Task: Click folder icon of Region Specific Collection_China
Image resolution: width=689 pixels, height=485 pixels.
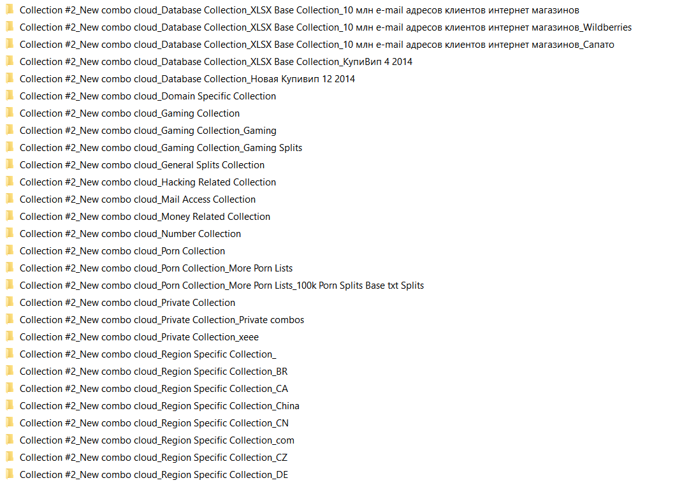Action: pyautogui.click(x=10, y=405)
